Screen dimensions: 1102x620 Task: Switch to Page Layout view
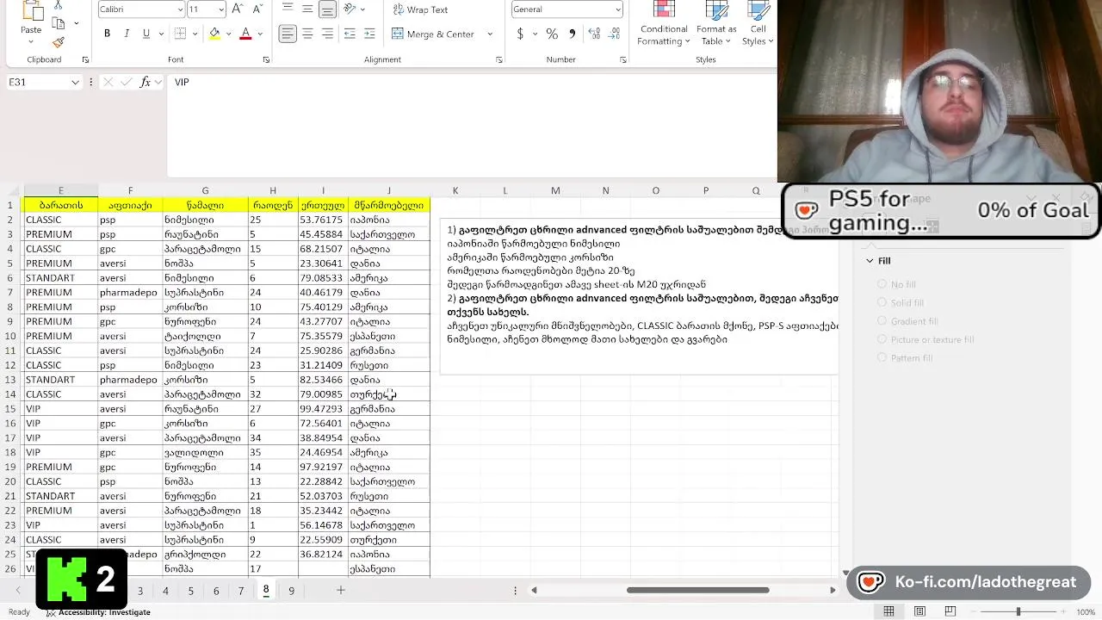[x=919, y=611]
